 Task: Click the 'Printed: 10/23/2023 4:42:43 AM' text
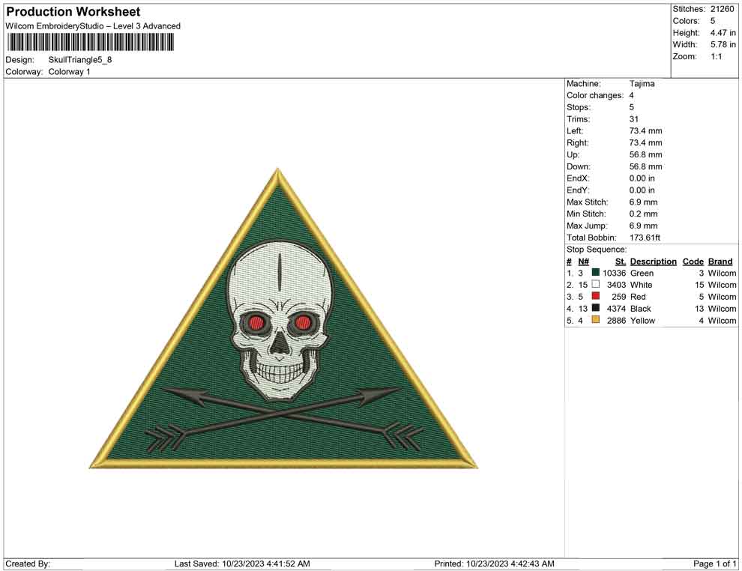(494, 564)
